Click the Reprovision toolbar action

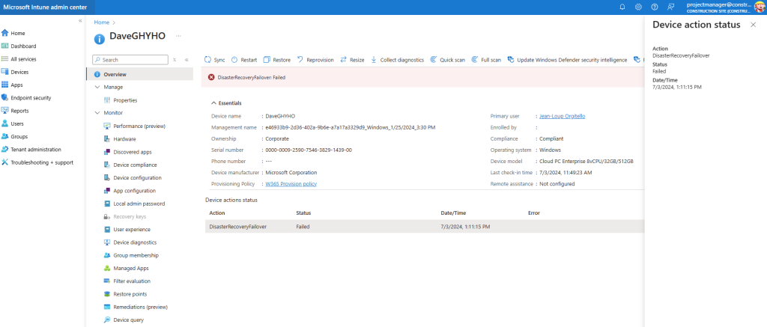(x=315, y=60)
